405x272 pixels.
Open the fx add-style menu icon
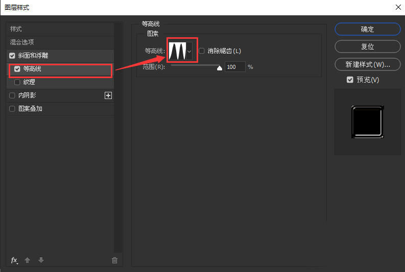[14, 260]
